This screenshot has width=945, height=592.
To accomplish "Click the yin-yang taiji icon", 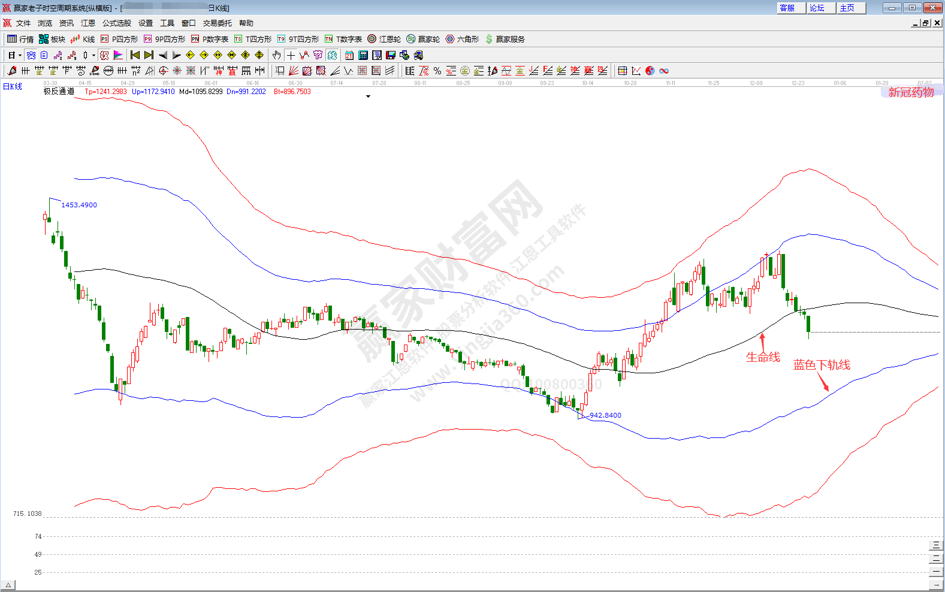I will click(x=650, y=71).
